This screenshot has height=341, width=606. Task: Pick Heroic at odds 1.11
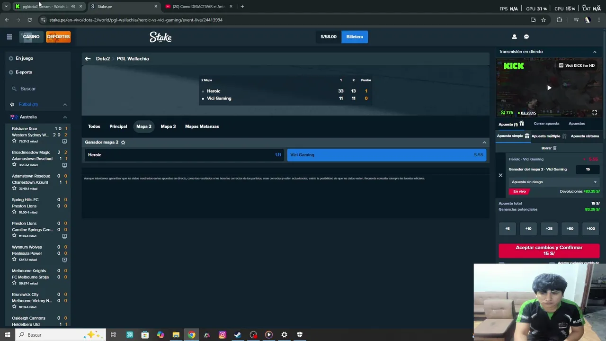point(184,155)
